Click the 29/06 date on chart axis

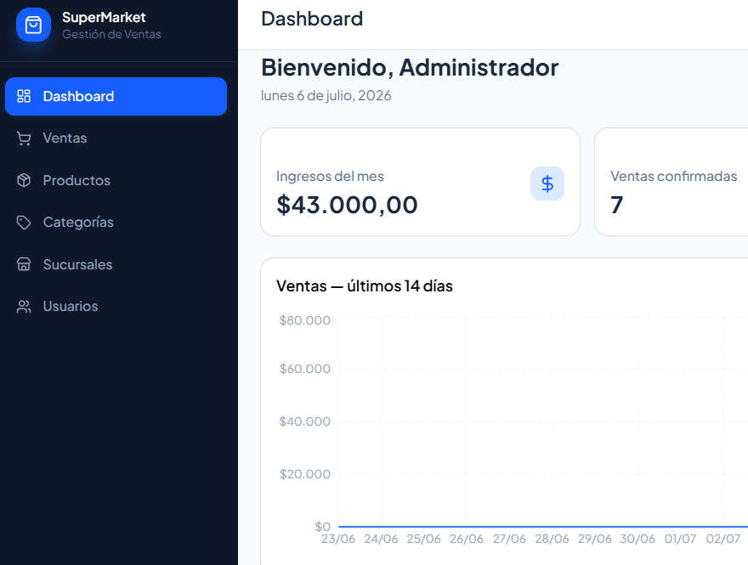point(595,539)
